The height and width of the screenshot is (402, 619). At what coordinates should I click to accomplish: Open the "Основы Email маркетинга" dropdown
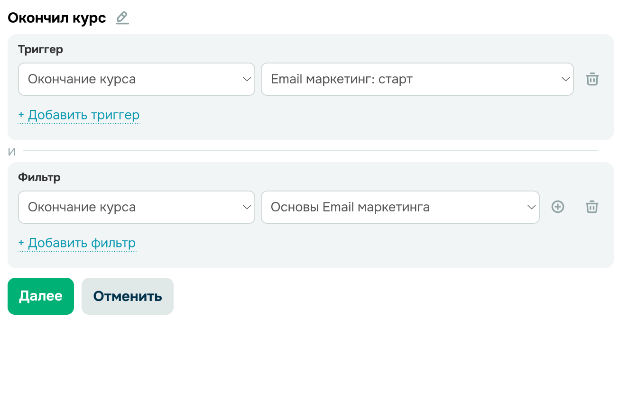coord(400,207)
